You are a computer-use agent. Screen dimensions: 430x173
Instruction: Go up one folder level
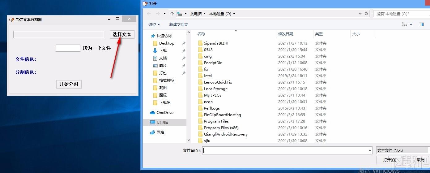point(172,14)
